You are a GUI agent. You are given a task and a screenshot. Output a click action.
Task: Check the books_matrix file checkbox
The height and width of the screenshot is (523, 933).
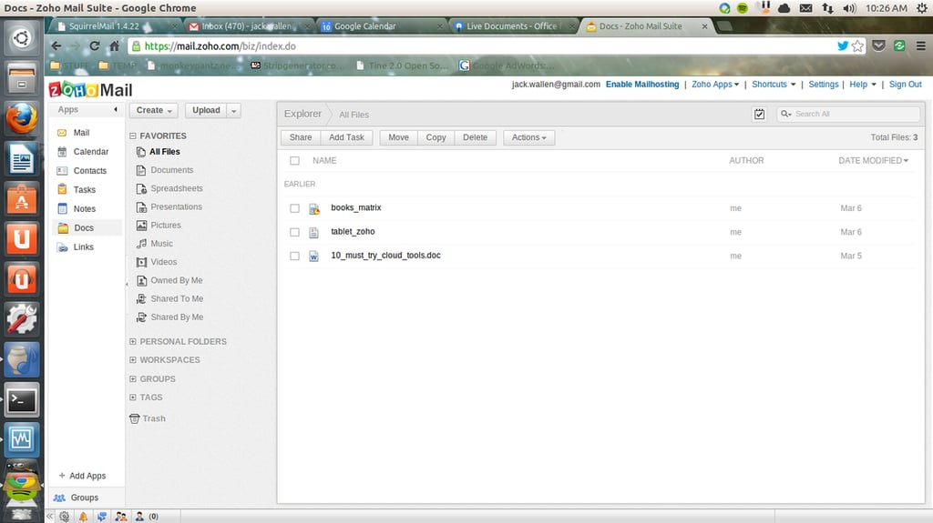coord(294,208)
